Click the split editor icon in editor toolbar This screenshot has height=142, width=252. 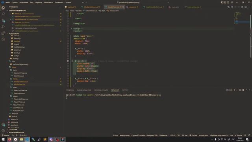click(246, 7)
